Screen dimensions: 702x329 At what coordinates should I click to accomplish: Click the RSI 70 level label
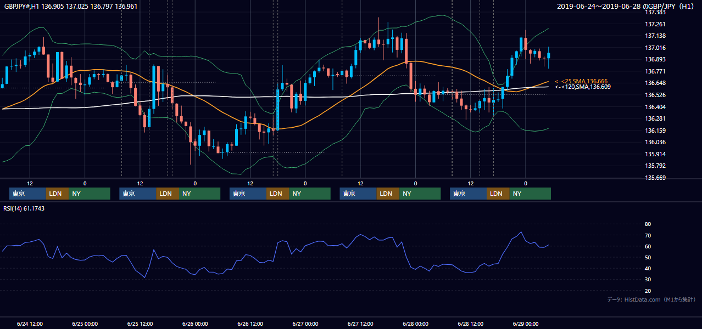coord(648,235)
